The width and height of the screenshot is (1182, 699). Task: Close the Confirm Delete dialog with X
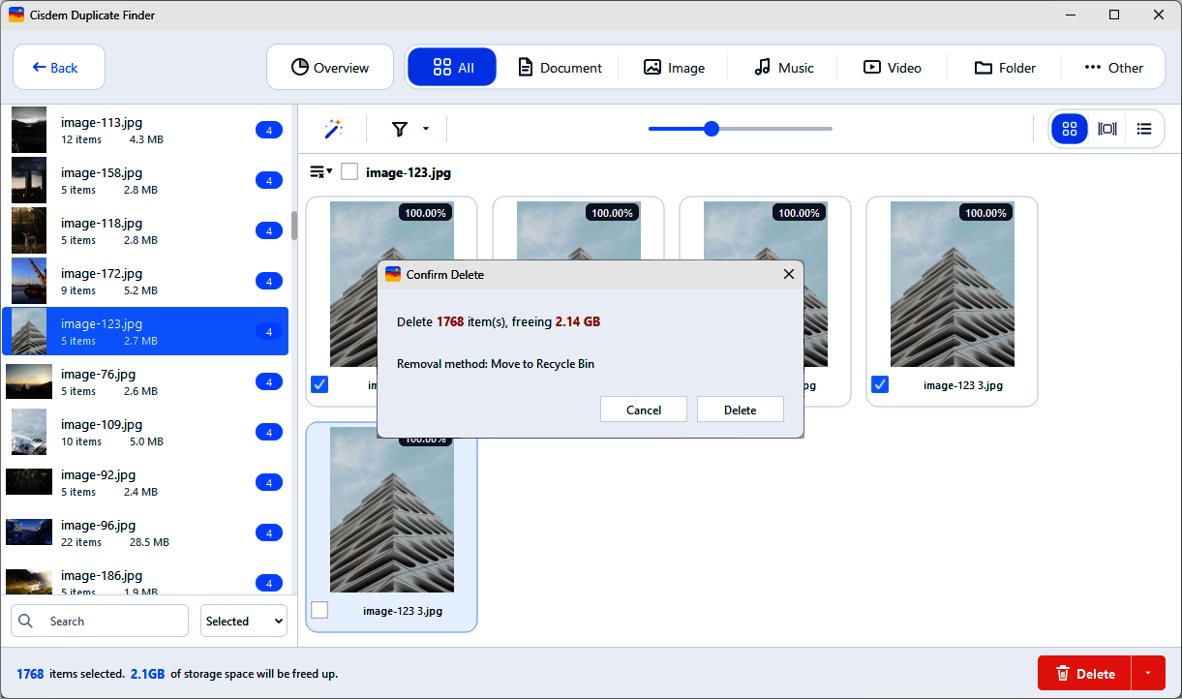788,275
